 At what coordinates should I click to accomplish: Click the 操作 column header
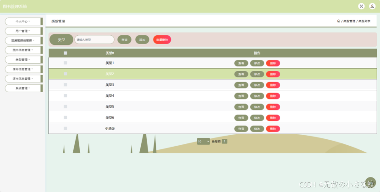pyautogui.click(x=257, y=53)
